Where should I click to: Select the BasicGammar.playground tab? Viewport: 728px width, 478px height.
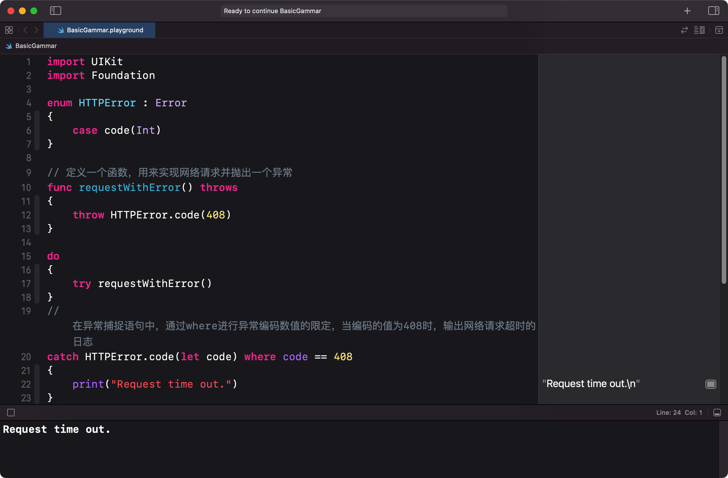[99, 30]
